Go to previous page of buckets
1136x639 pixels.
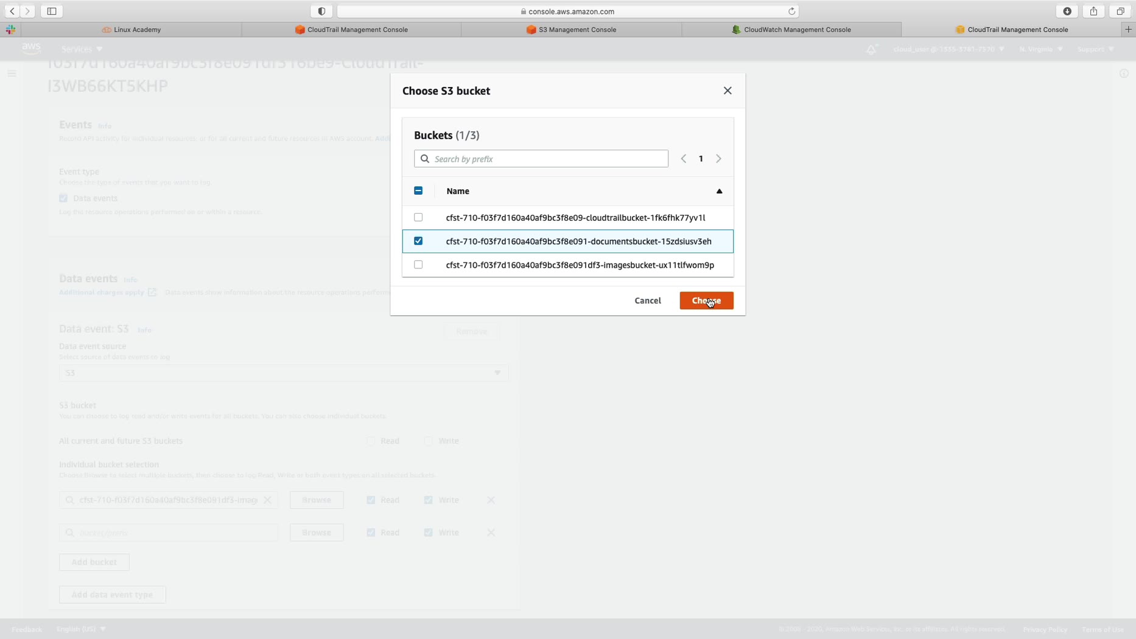click(684, 159)
